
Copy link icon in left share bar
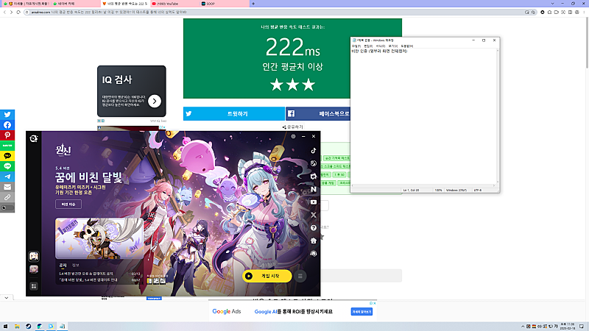7,197
